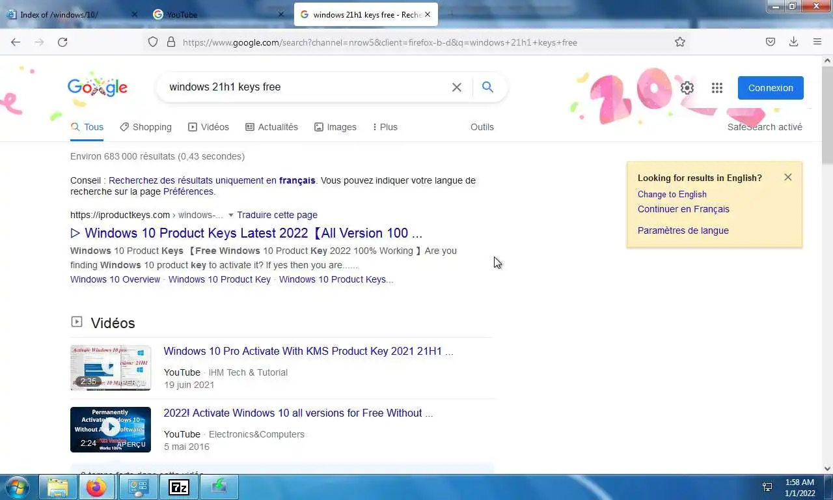Open a new browser tab
This screenshot has width=833, height=500.
pos(451,14)
